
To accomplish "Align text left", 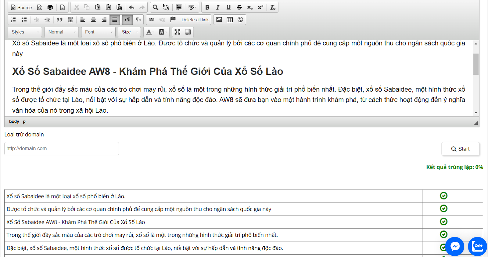I will 83,20.
